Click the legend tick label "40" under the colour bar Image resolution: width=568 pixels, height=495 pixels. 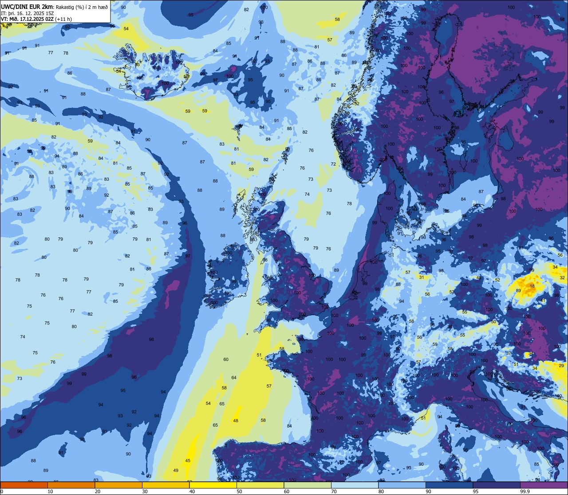pos(192,491)
